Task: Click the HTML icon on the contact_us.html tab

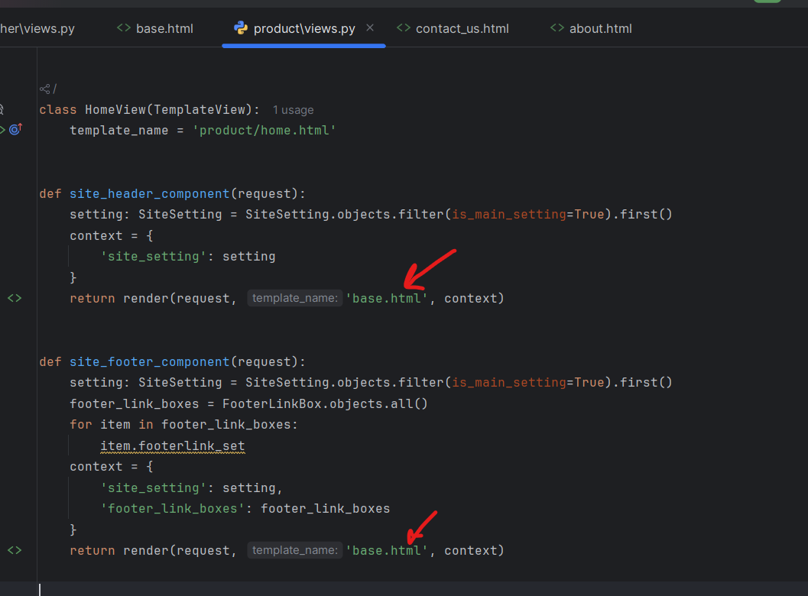Action: click(x=404, y=28)
